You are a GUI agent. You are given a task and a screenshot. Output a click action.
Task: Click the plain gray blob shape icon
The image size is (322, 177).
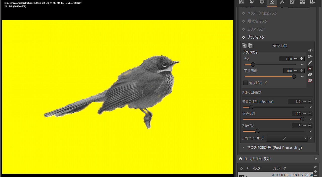click(310, 74)
